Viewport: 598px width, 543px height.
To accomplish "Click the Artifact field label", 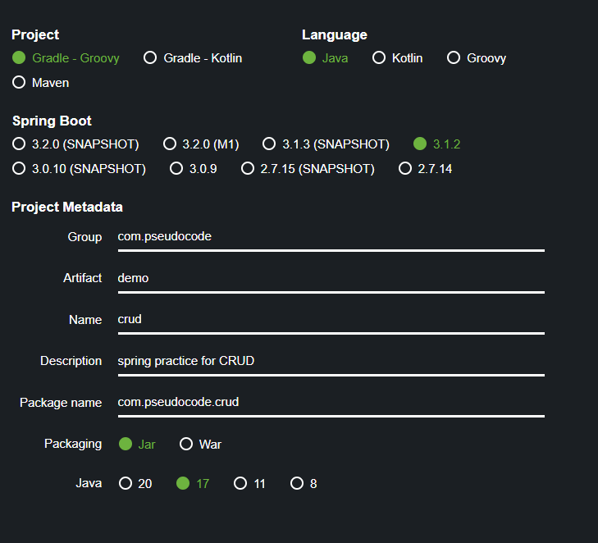I will (x=82, y=278).
